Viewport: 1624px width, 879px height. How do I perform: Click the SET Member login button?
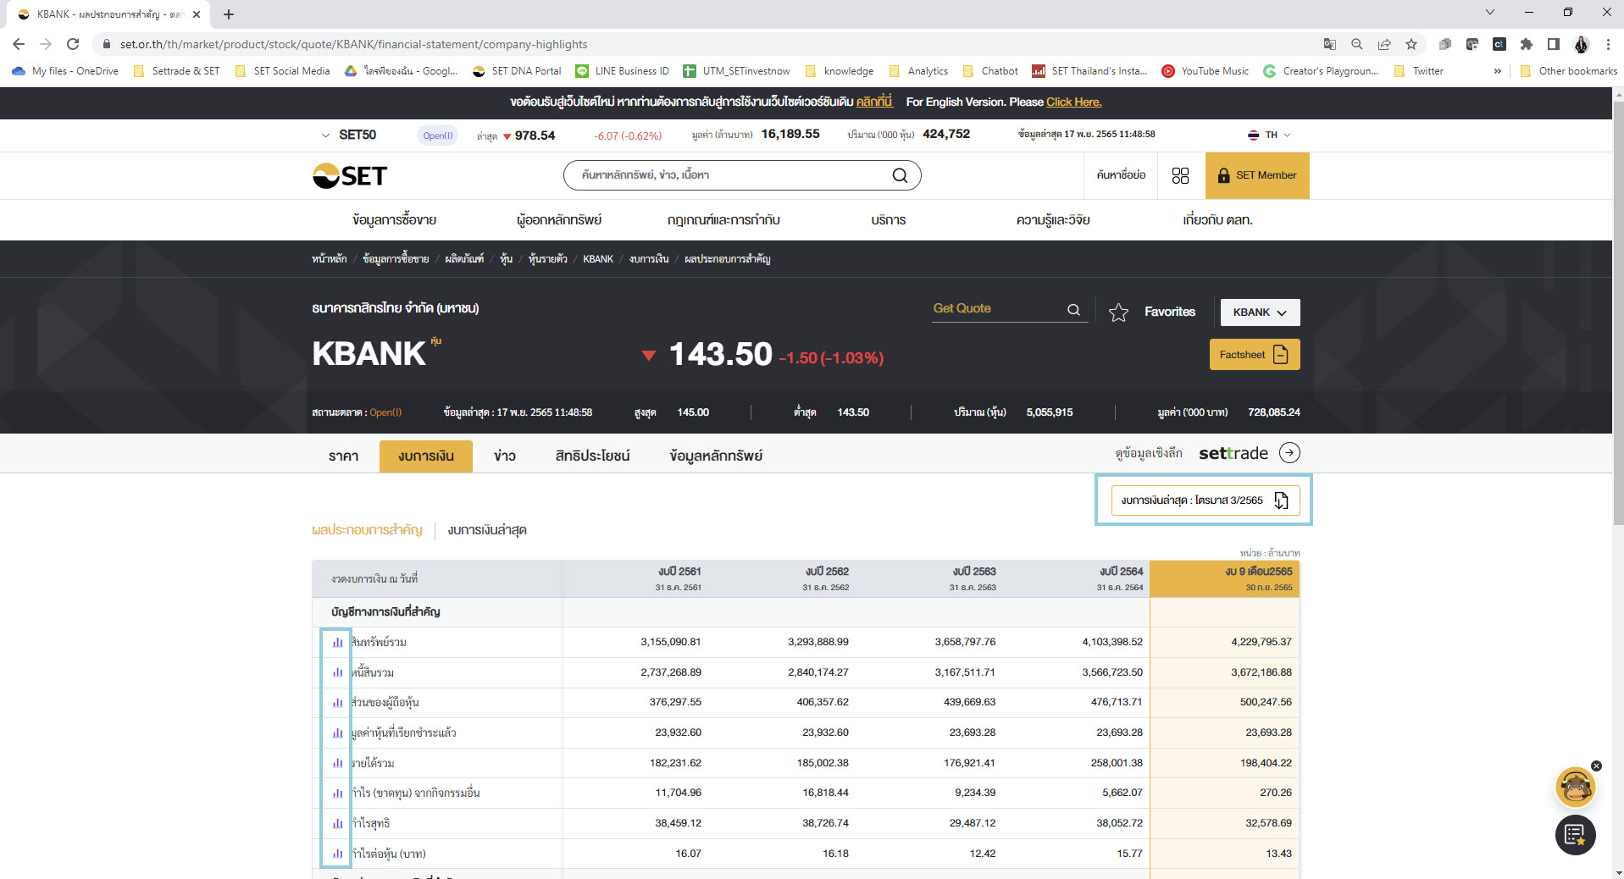tap(1257, 175)
